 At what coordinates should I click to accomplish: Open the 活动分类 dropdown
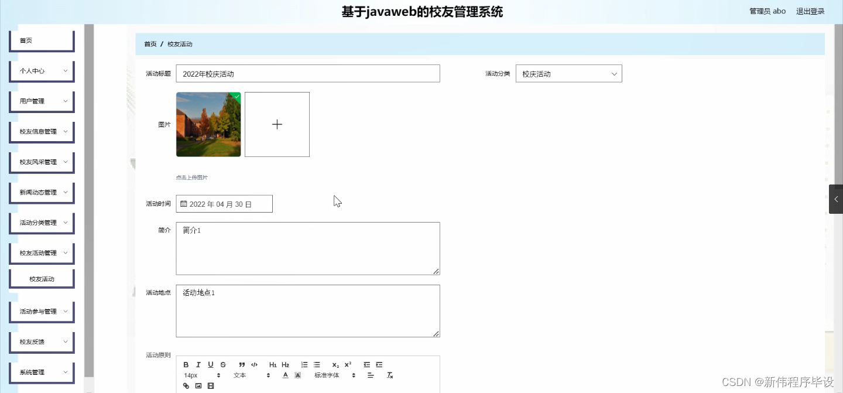point(568,73)
